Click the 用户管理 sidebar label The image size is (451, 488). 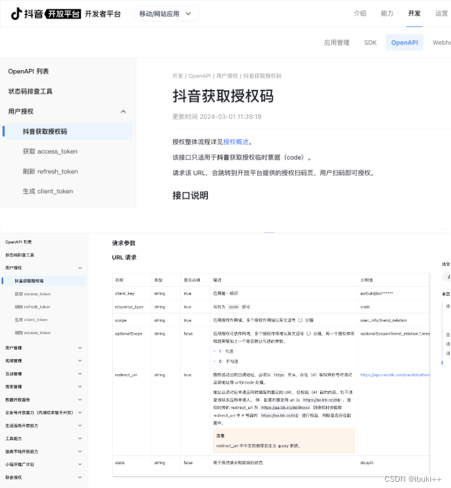tap(13, 348)
